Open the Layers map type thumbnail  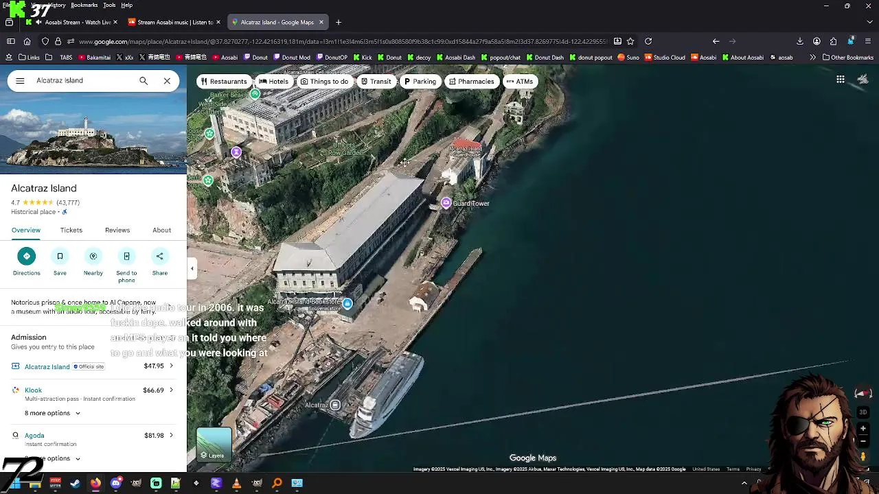click(214, 444)
